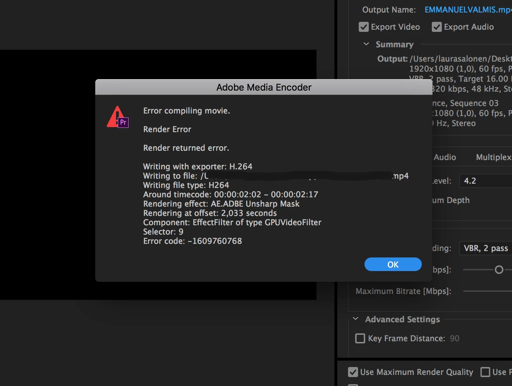Enable the Key Frame Distance checkbox
The width and height of the screenshot is (512, 386).
[x=360, y=338]
